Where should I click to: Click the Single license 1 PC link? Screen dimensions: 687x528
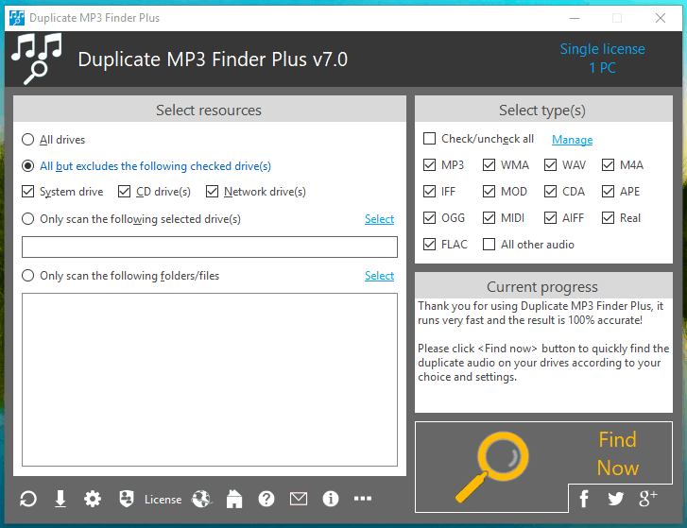pyautogui.click(x=603, y=58)
